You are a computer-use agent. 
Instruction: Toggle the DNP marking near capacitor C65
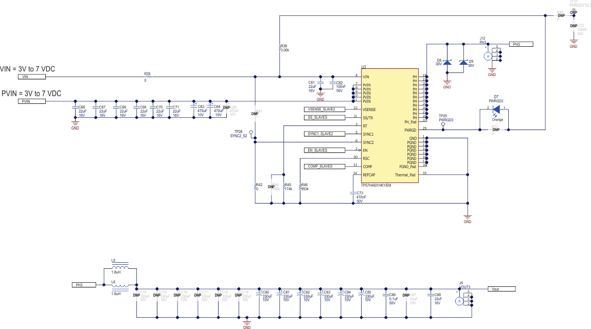pyautogui.click(x=226, y=106)
